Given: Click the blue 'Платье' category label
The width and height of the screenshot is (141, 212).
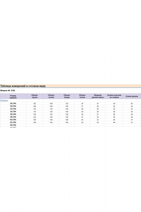Looking at the screenshot, I should pyautogui.click(x=4, y=101).
